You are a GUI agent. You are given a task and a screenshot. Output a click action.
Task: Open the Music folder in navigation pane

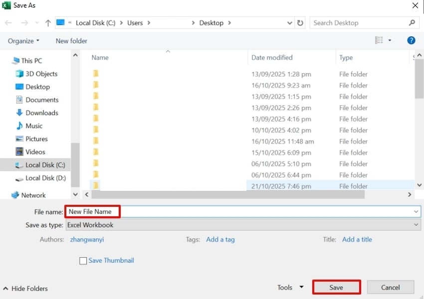[34, 126]
